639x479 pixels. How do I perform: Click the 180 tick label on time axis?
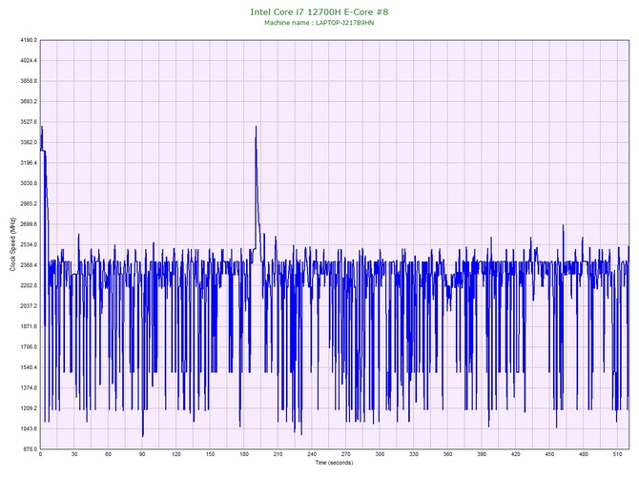click(244, 454)
